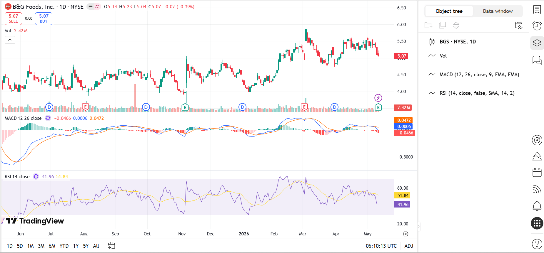Switch to the Data window tab
The height and width of the screenshot is (253, 544).
coord(498,11)
